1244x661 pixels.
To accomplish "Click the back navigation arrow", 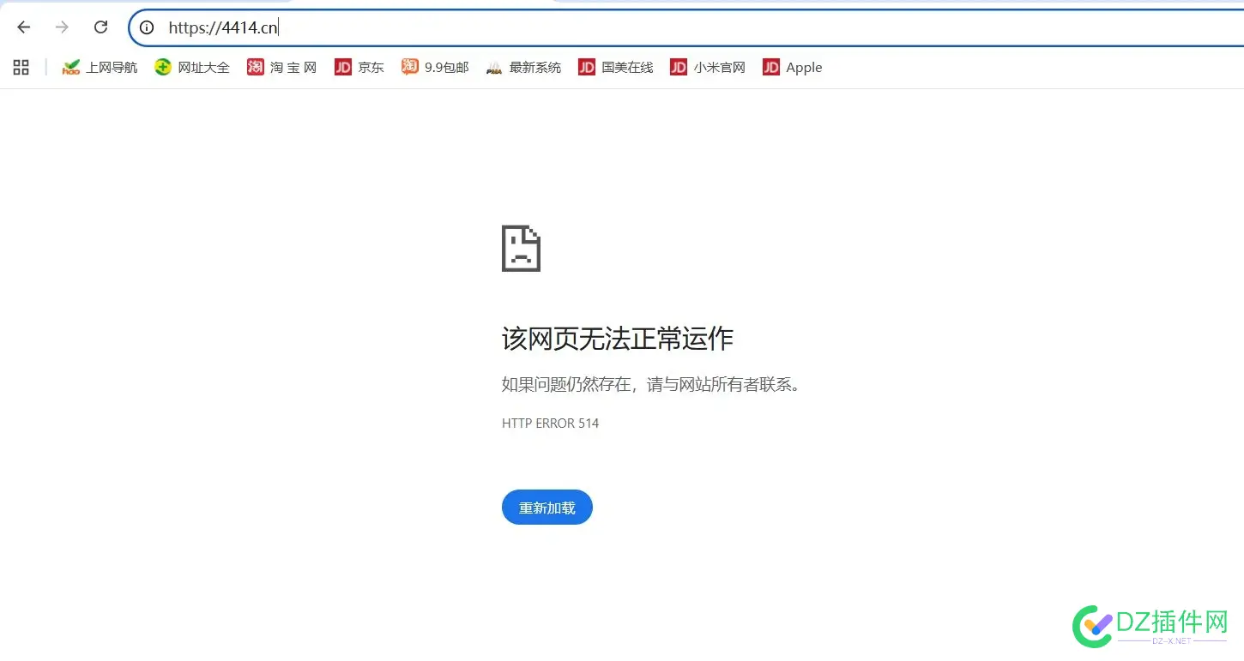I will [22, 27].
